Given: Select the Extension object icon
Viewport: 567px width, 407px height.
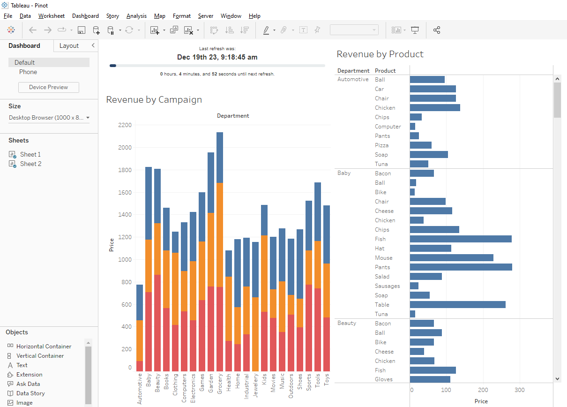Looking at the screenshot, I should point(10,375).
